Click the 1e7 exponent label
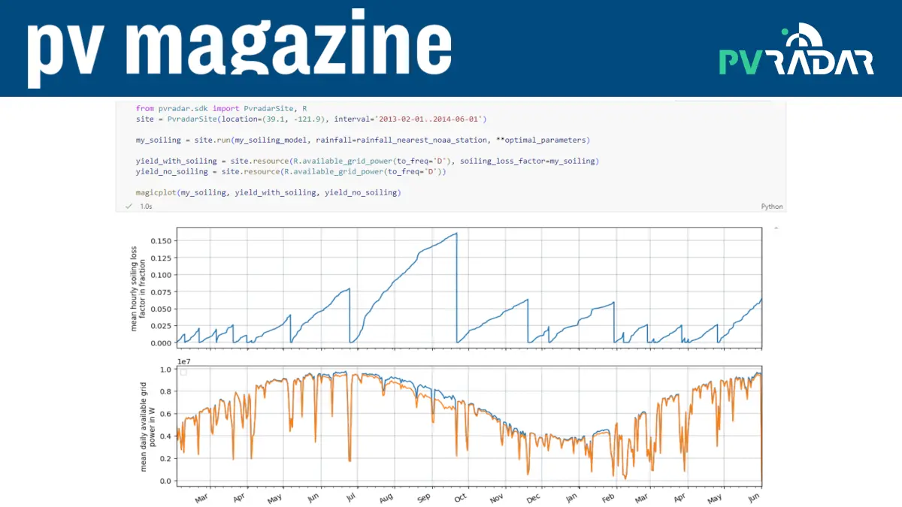Screen dimensions: 902x507 pos(183,361)
